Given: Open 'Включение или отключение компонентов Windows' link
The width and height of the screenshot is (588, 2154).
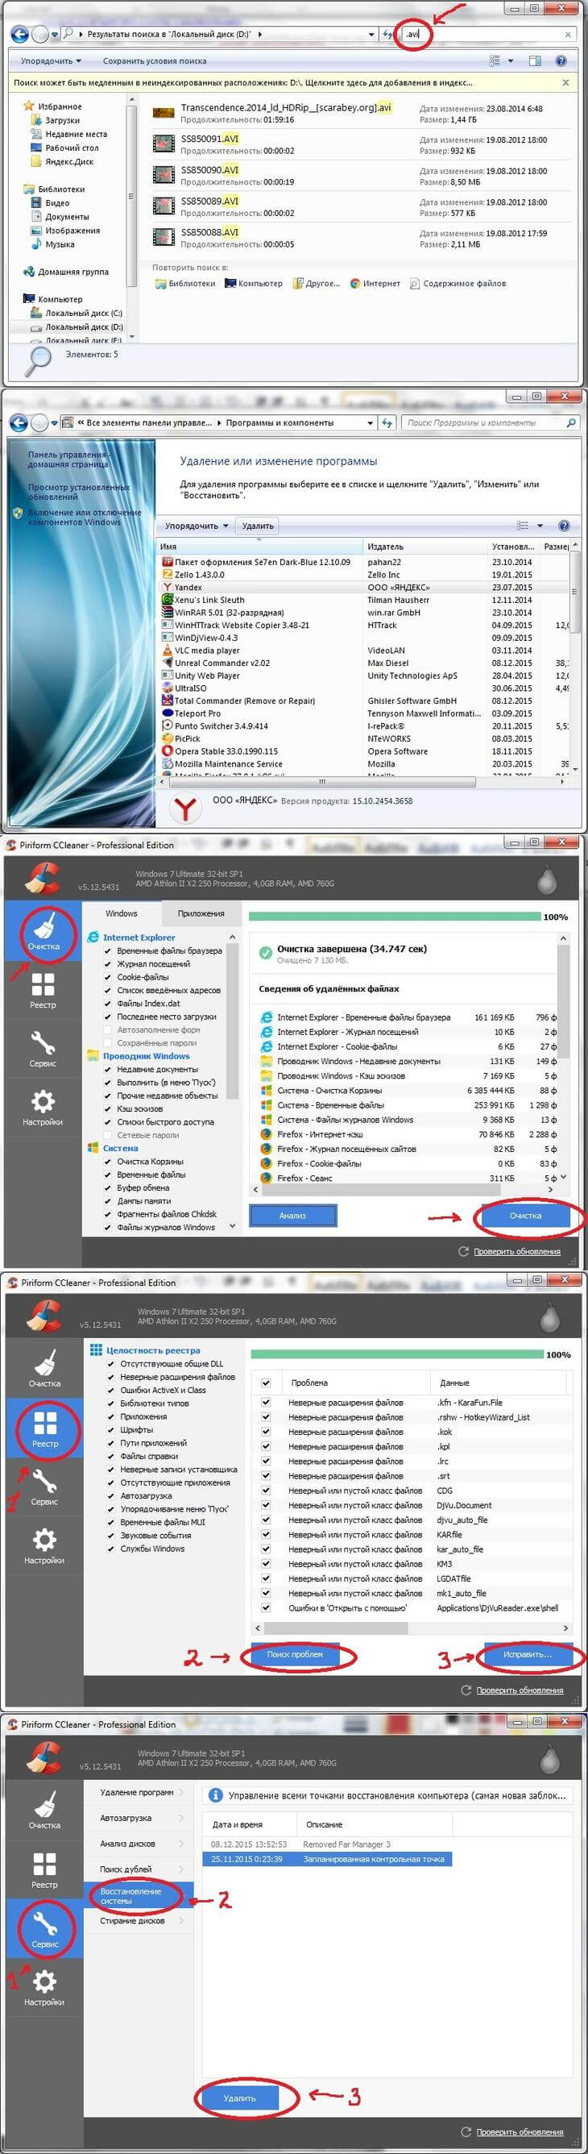Looking at the screenshot, I should (85, 517).
